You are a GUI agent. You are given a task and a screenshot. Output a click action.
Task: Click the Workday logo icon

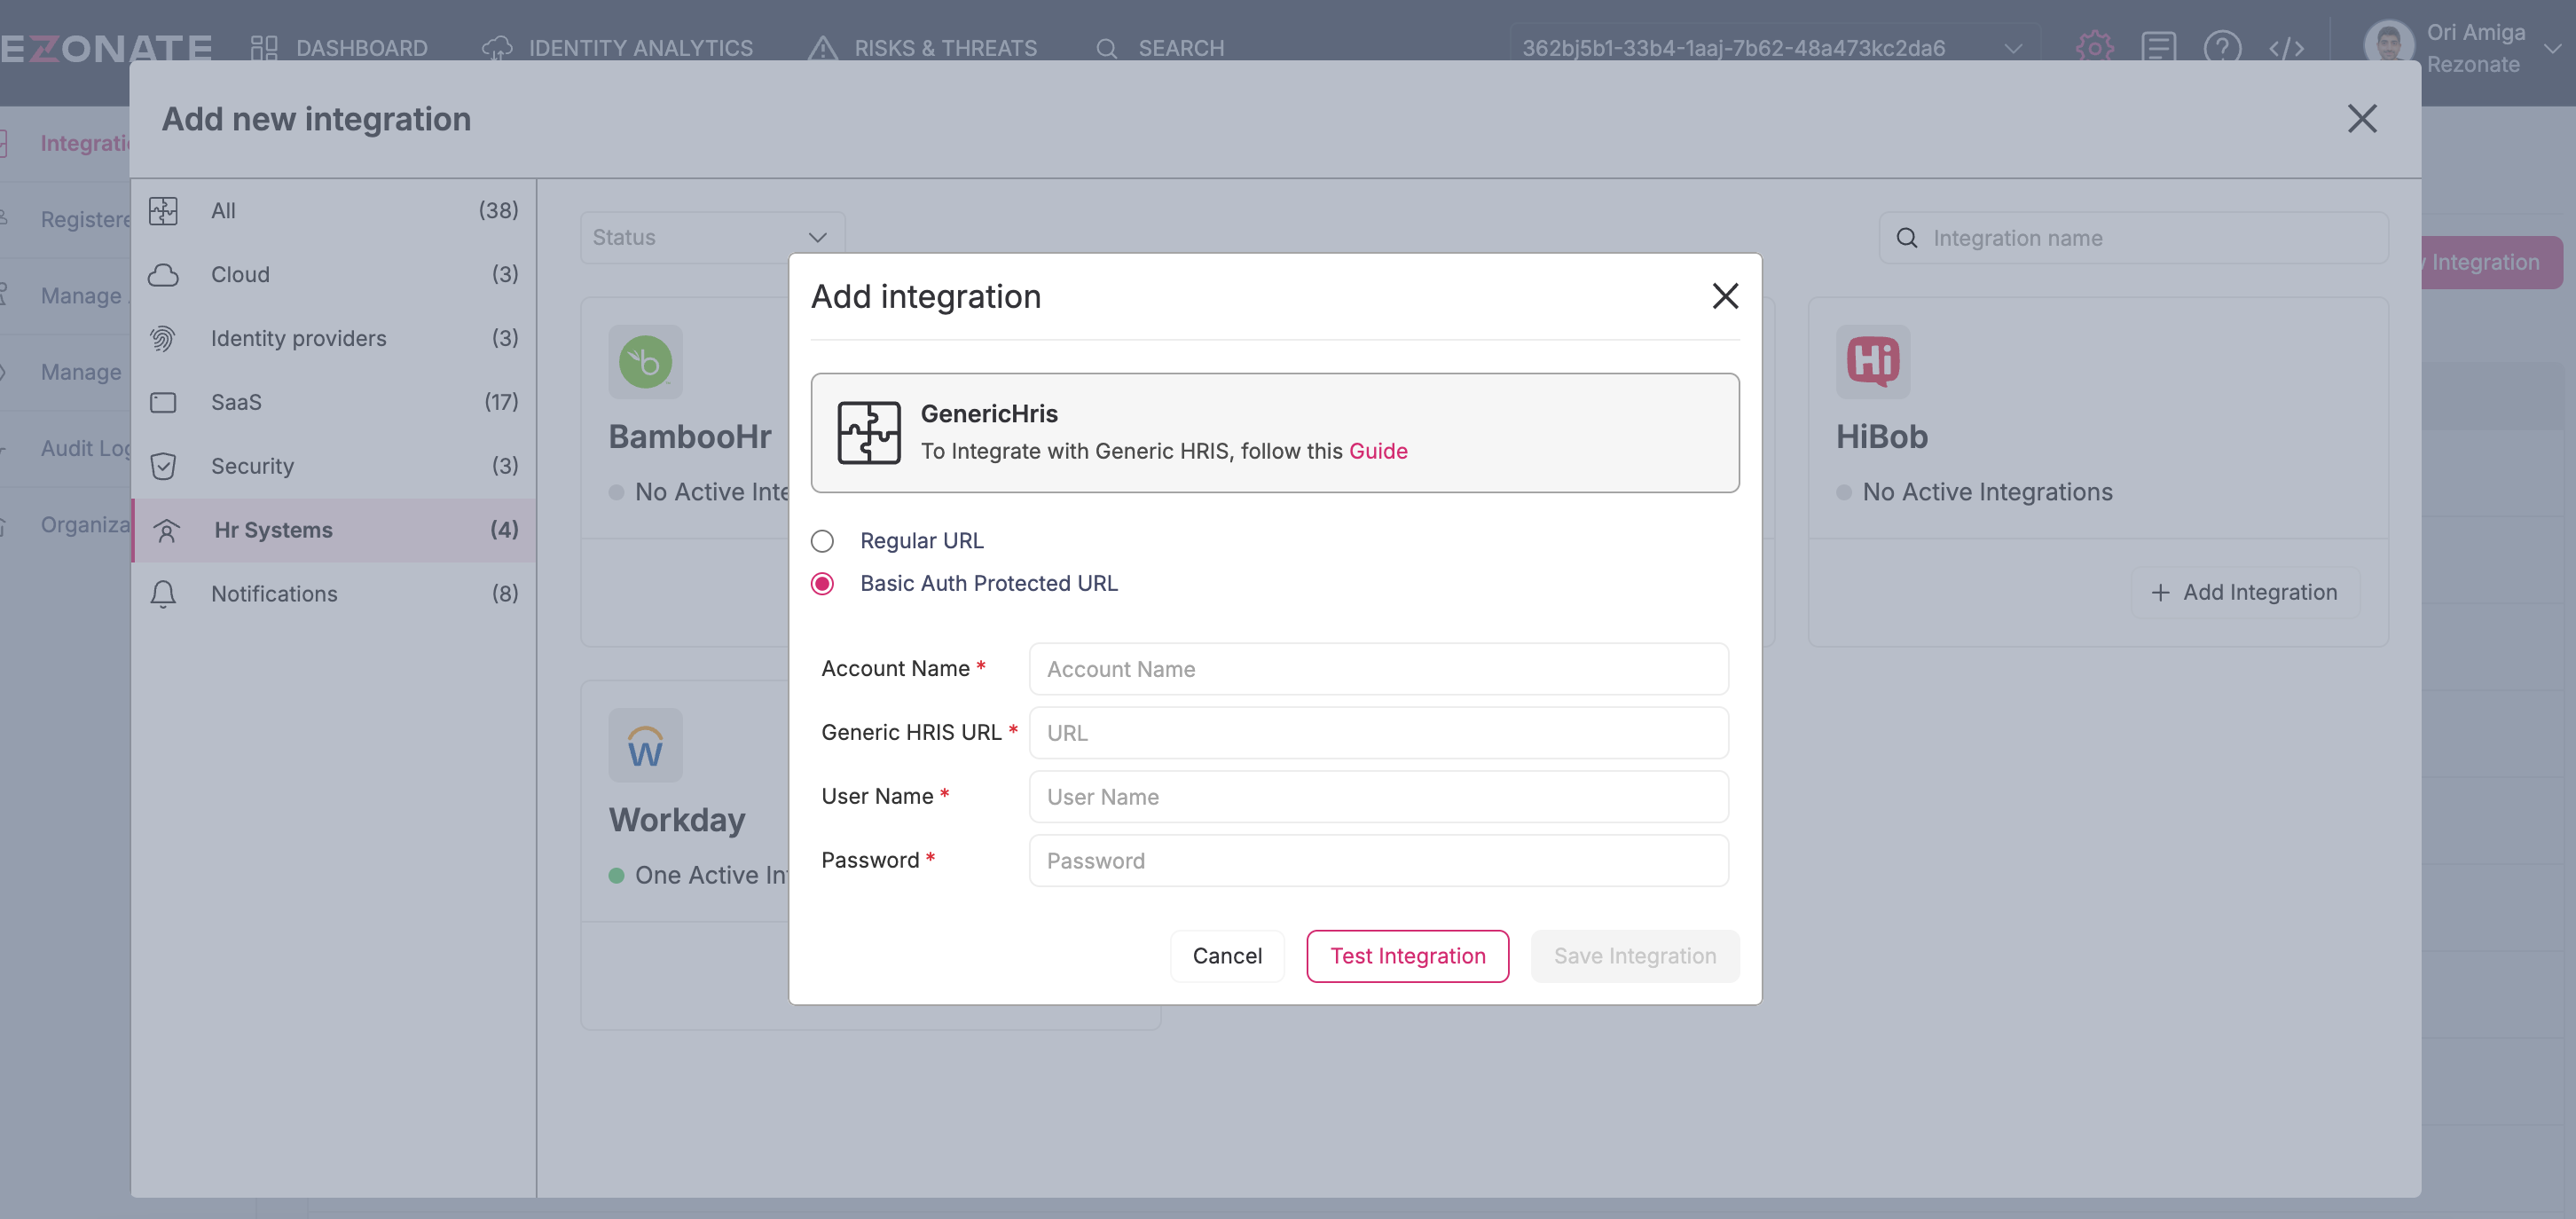(x=645, y=745)
